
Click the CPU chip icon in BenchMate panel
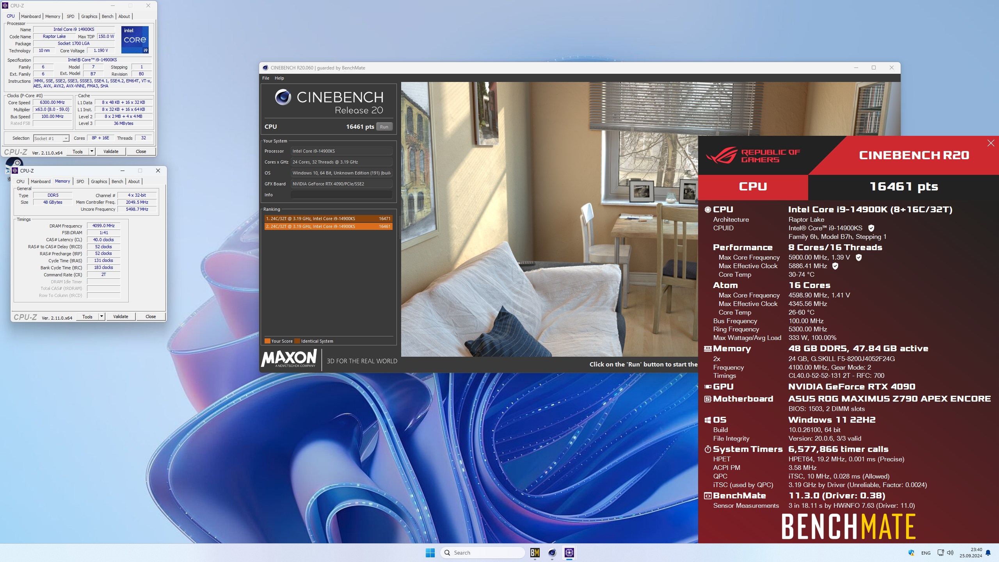(707, 210)
